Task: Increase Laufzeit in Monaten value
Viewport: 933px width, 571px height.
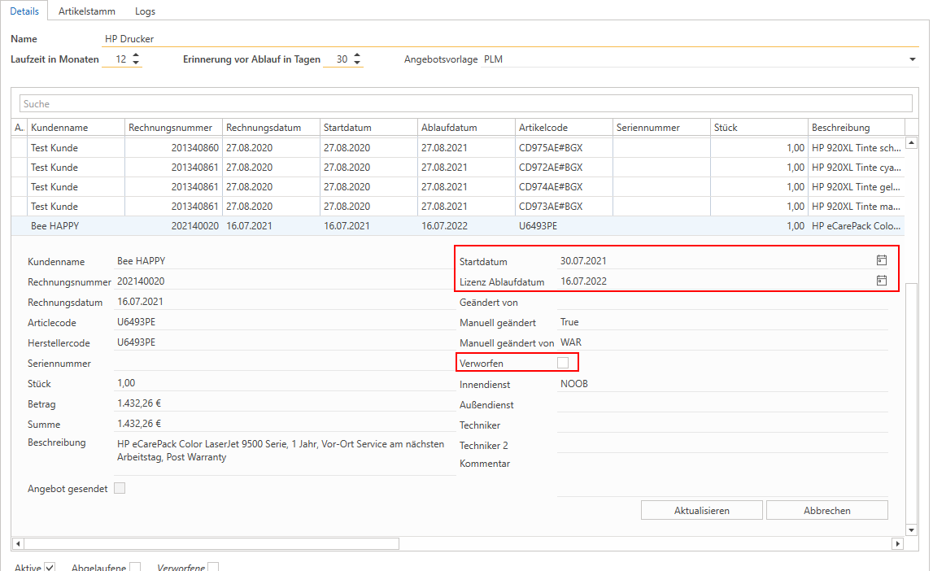Action: point(136,55)
